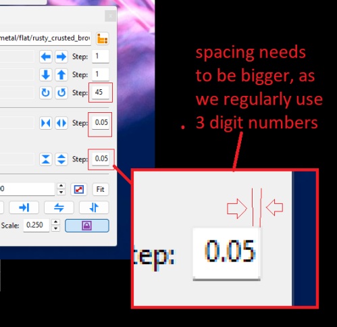This screenshot has width=337, height=327.
Task: Click the Step field next to the up and down arrows
Action: pyautogui.click(x=101, y=74)
